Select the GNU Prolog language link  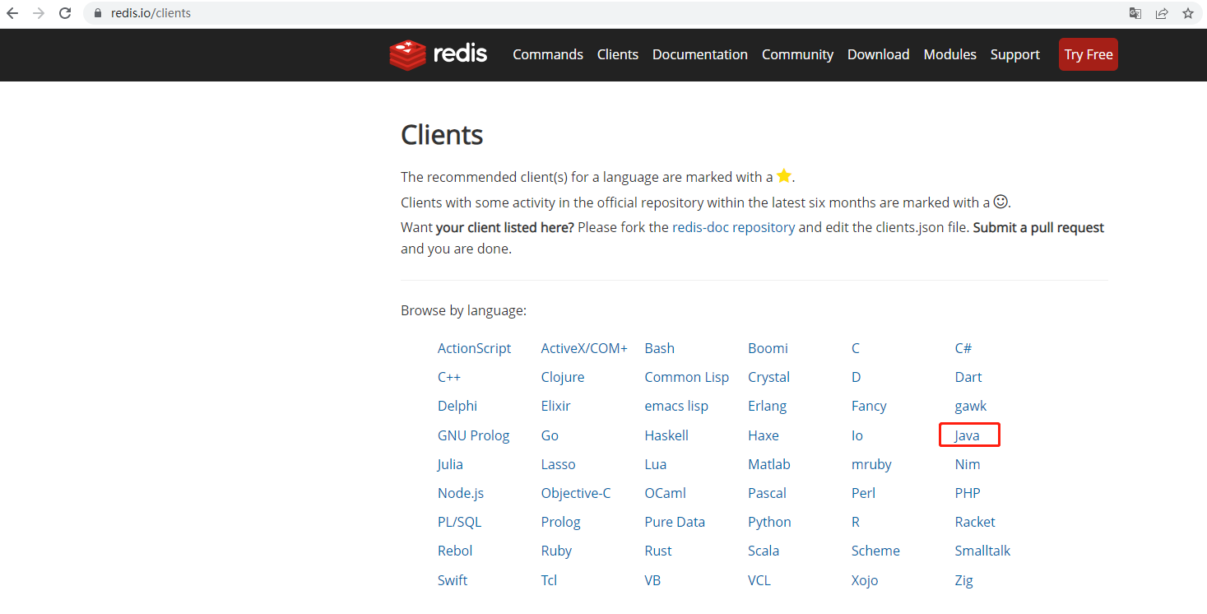click(x=474, y=435)
